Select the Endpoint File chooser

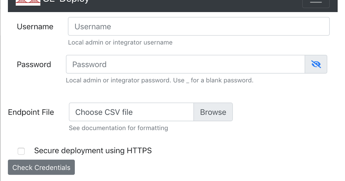(x=131, y=112)
